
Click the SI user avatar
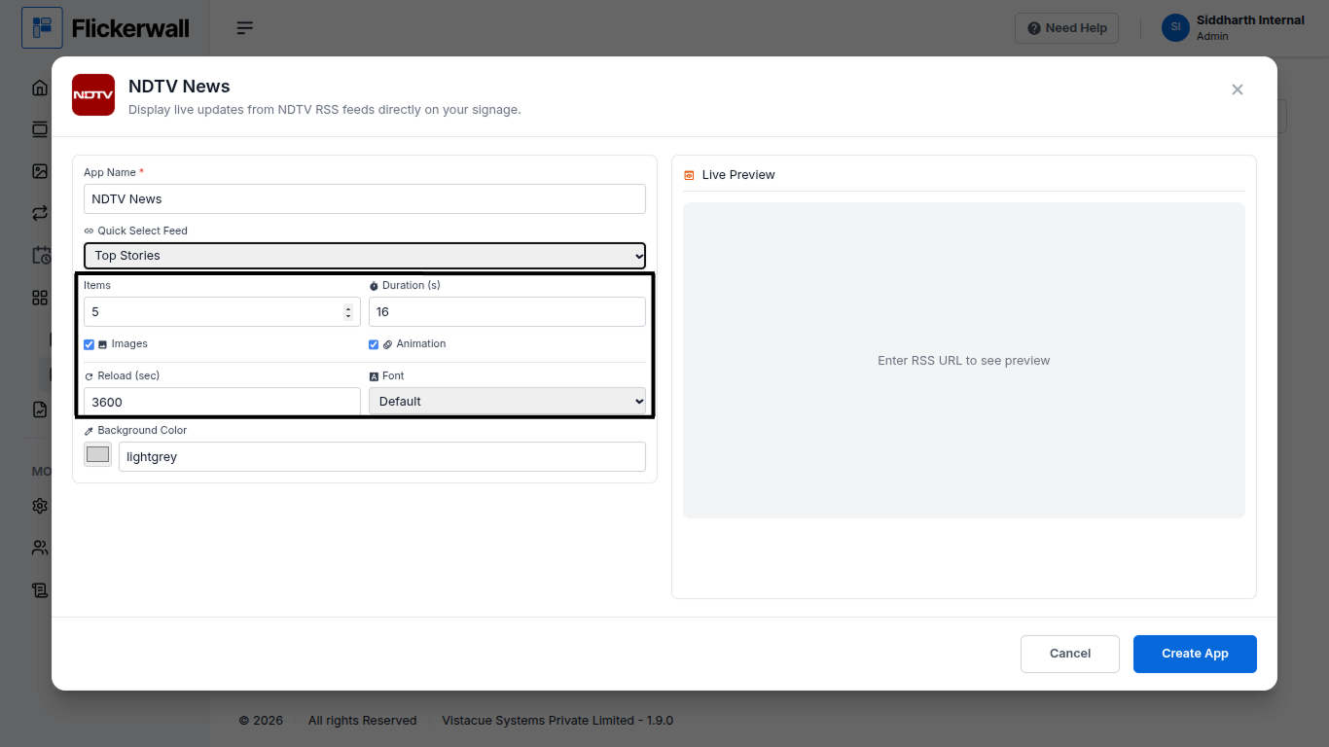click(x=1175, y=27)
